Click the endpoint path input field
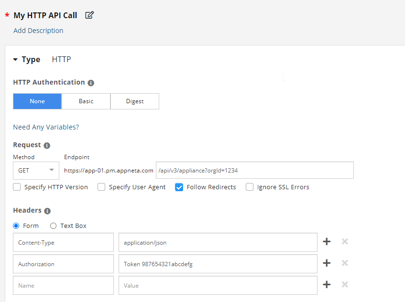The width and height of the screenshot is (405, 302). pyautogui.click(x=254, y=171)
